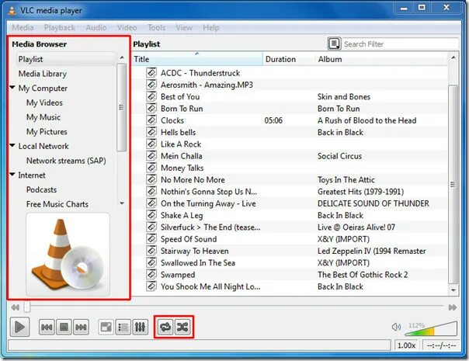Open extended settings equalizer icon

(x=140, y=327)
